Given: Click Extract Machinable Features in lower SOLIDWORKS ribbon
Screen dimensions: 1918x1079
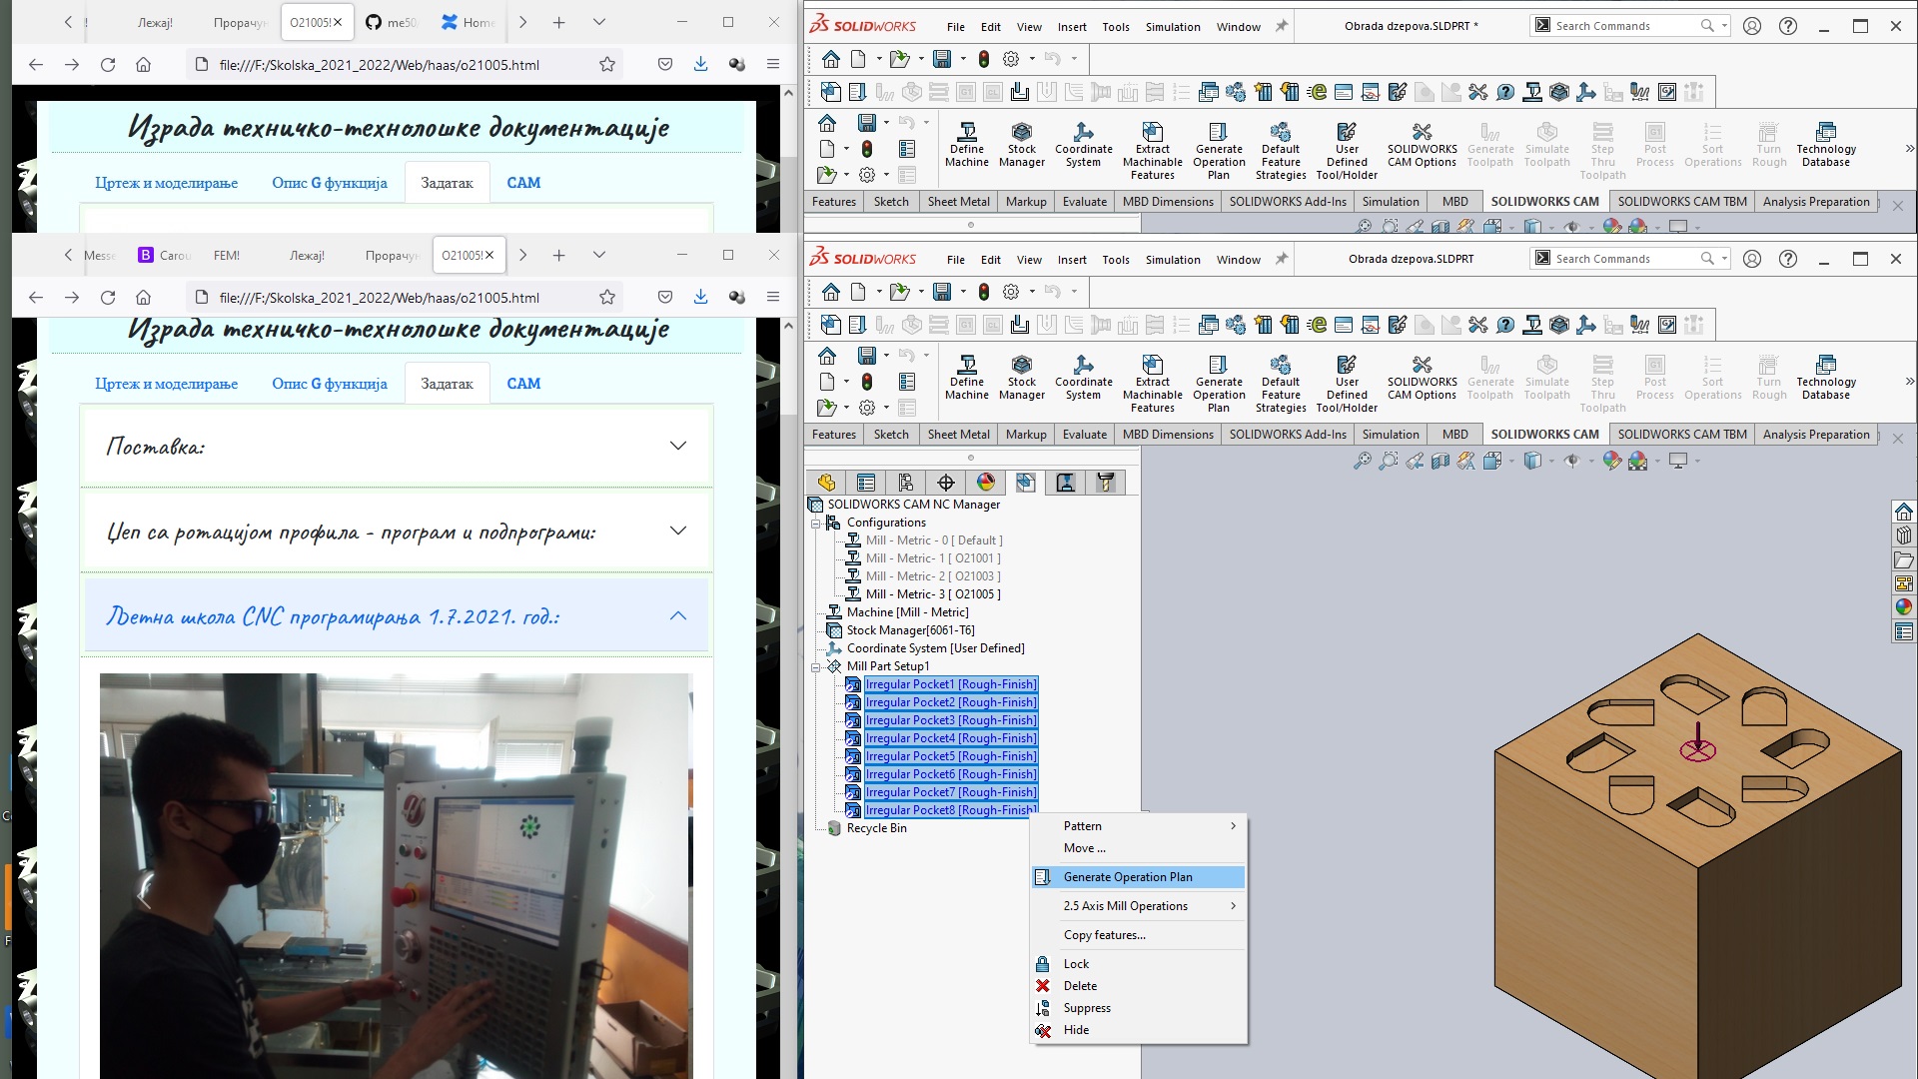Looking at the screenshot, I should pos(1152,384).
